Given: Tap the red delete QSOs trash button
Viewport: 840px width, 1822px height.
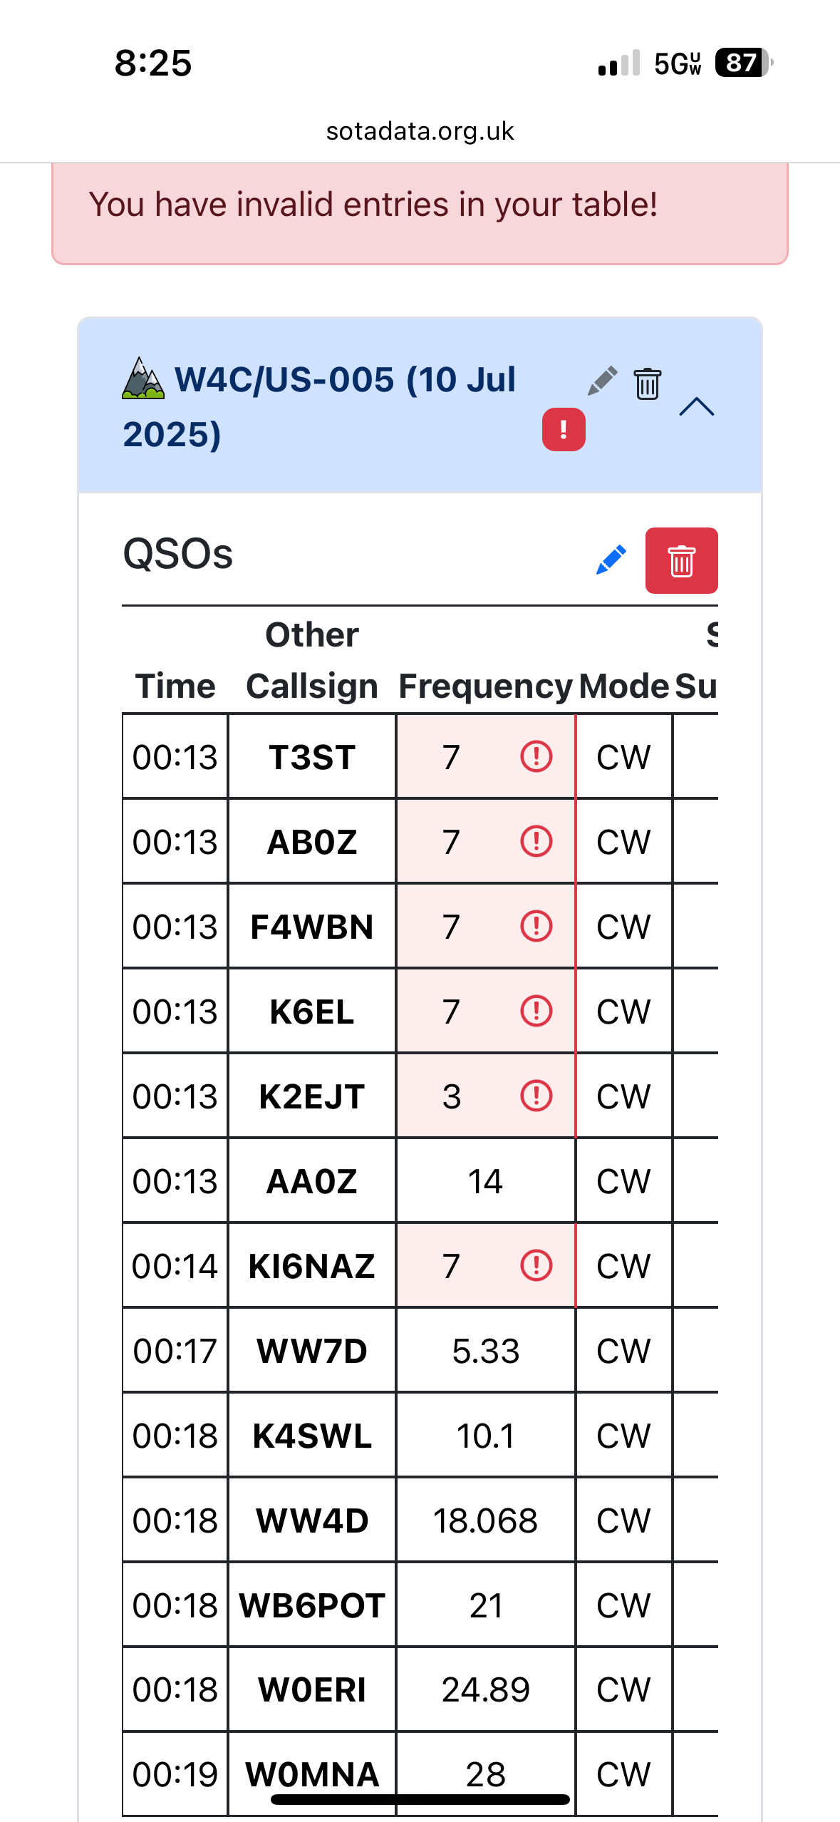Looking at the screenshot, I should pos(681,560).
